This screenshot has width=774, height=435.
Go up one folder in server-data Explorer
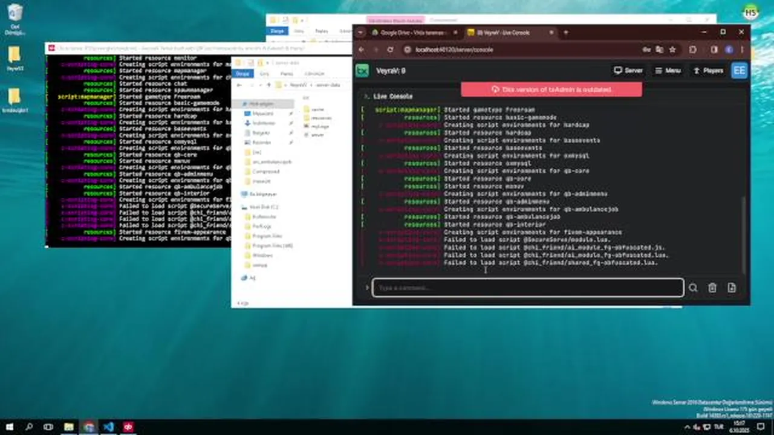coord(268,85)
